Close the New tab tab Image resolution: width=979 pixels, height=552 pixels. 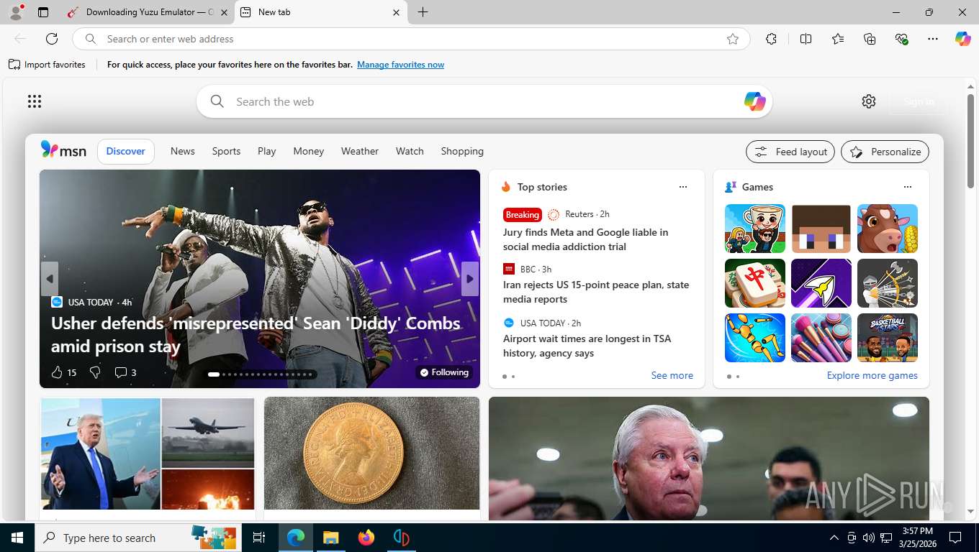pos(396,12)
